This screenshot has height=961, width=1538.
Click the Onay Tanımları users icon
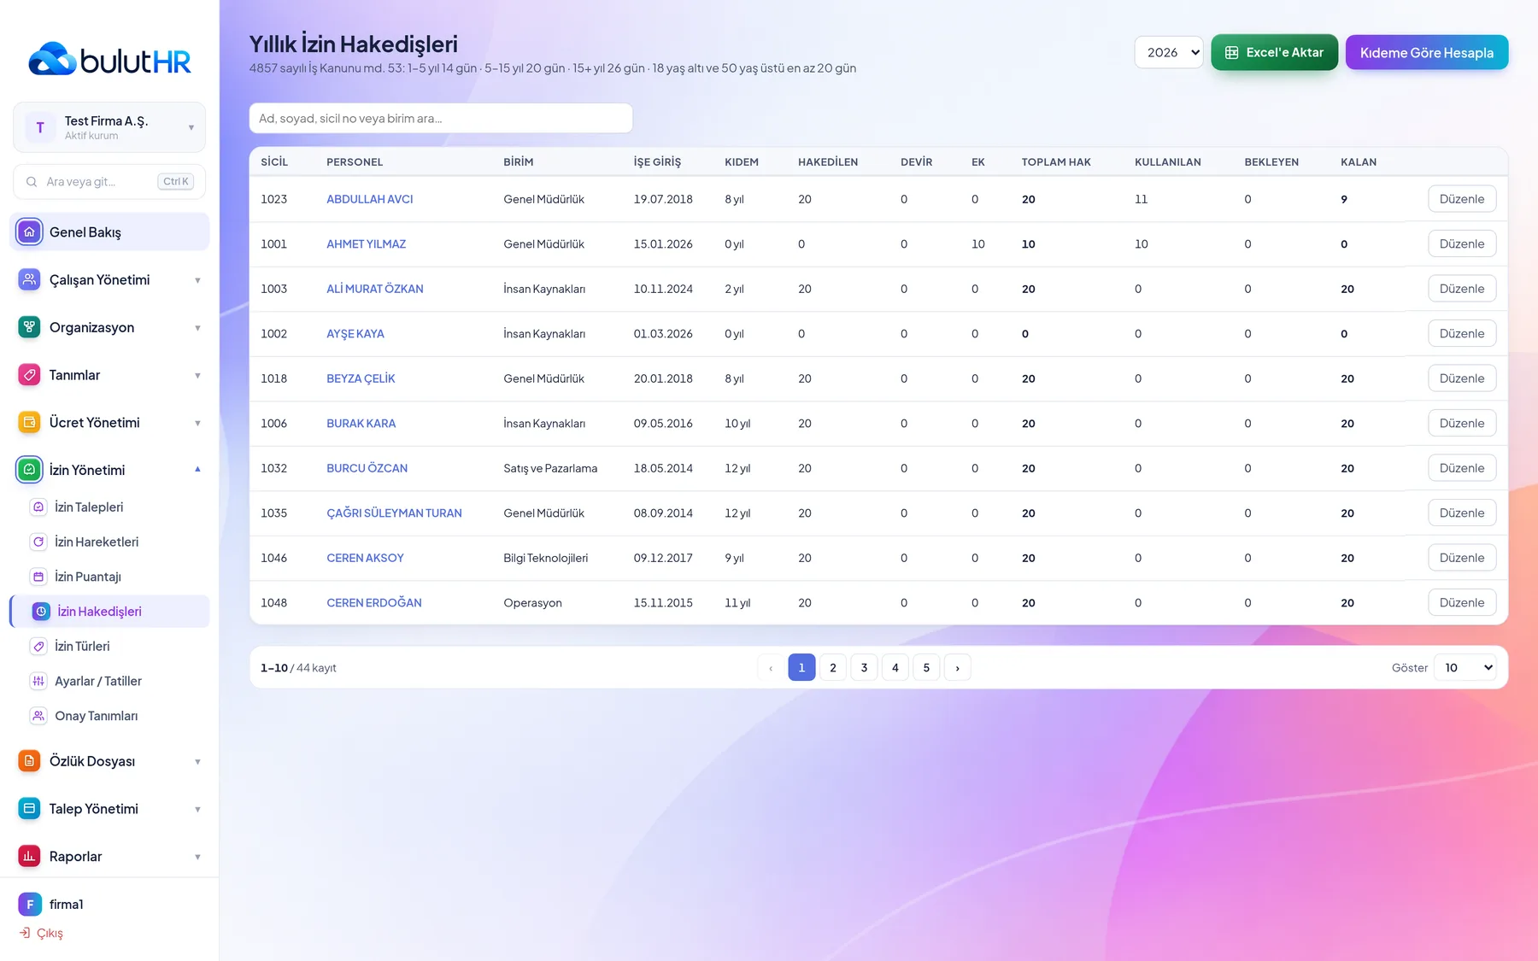click(x=38, y=716)
